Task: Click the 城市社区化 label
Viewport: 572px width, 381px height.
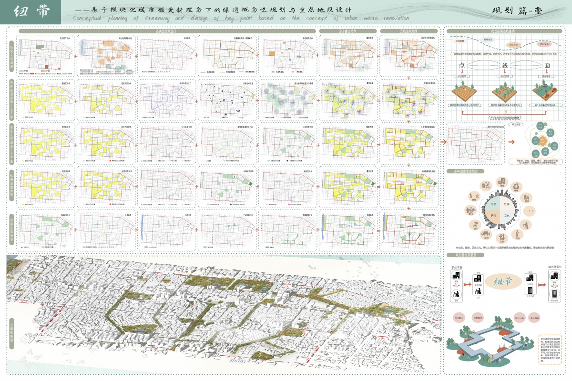Action: 555,266
